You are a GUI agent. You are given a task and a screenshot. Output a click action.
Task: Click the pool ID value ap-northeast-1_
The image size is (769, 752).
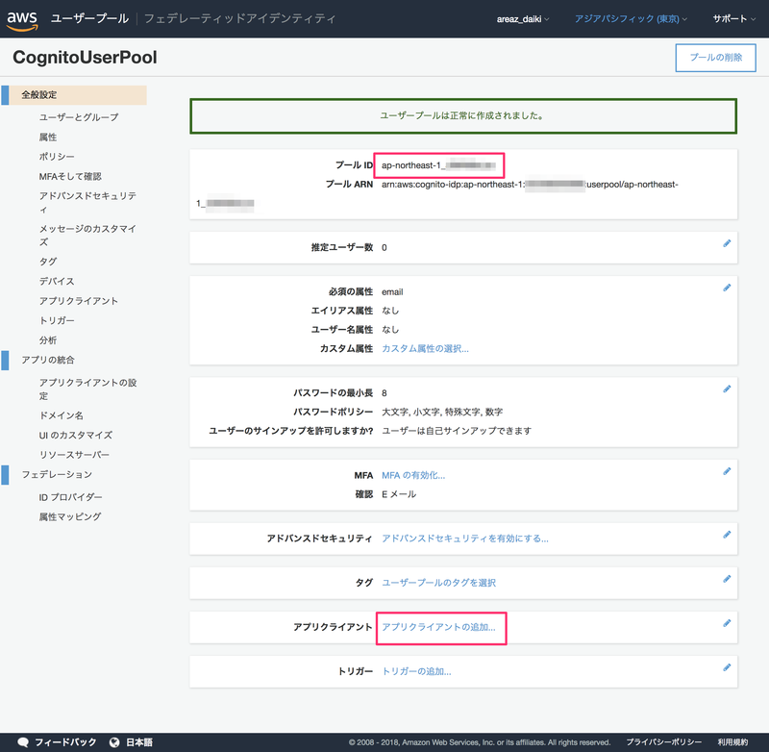coord(439,165)
